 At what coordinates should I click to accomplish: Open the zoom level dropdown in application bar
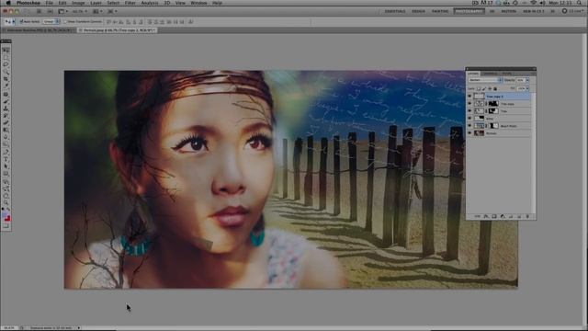tap(79, 11)
